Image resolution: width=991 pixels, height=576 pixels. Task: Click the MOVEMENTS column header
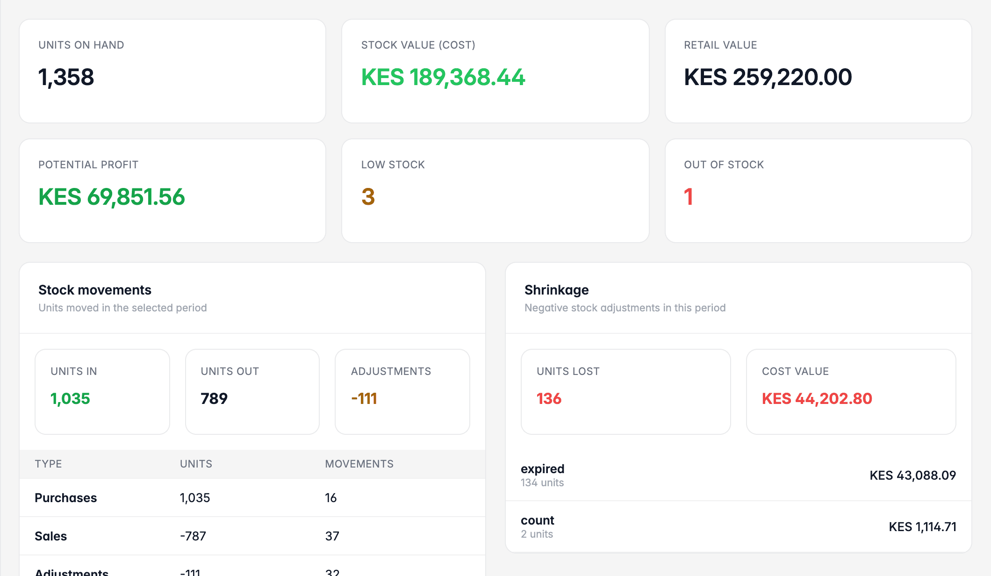[359, 464]
